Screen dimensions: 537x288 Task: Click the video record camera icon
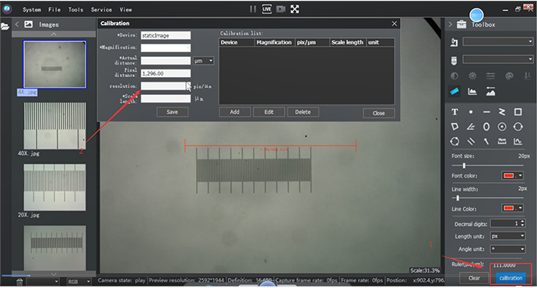(x=281, y=9)
